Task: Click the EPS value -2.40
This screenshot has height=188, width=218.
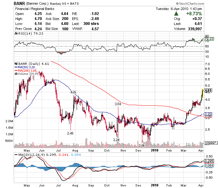Action: point(94,19)
